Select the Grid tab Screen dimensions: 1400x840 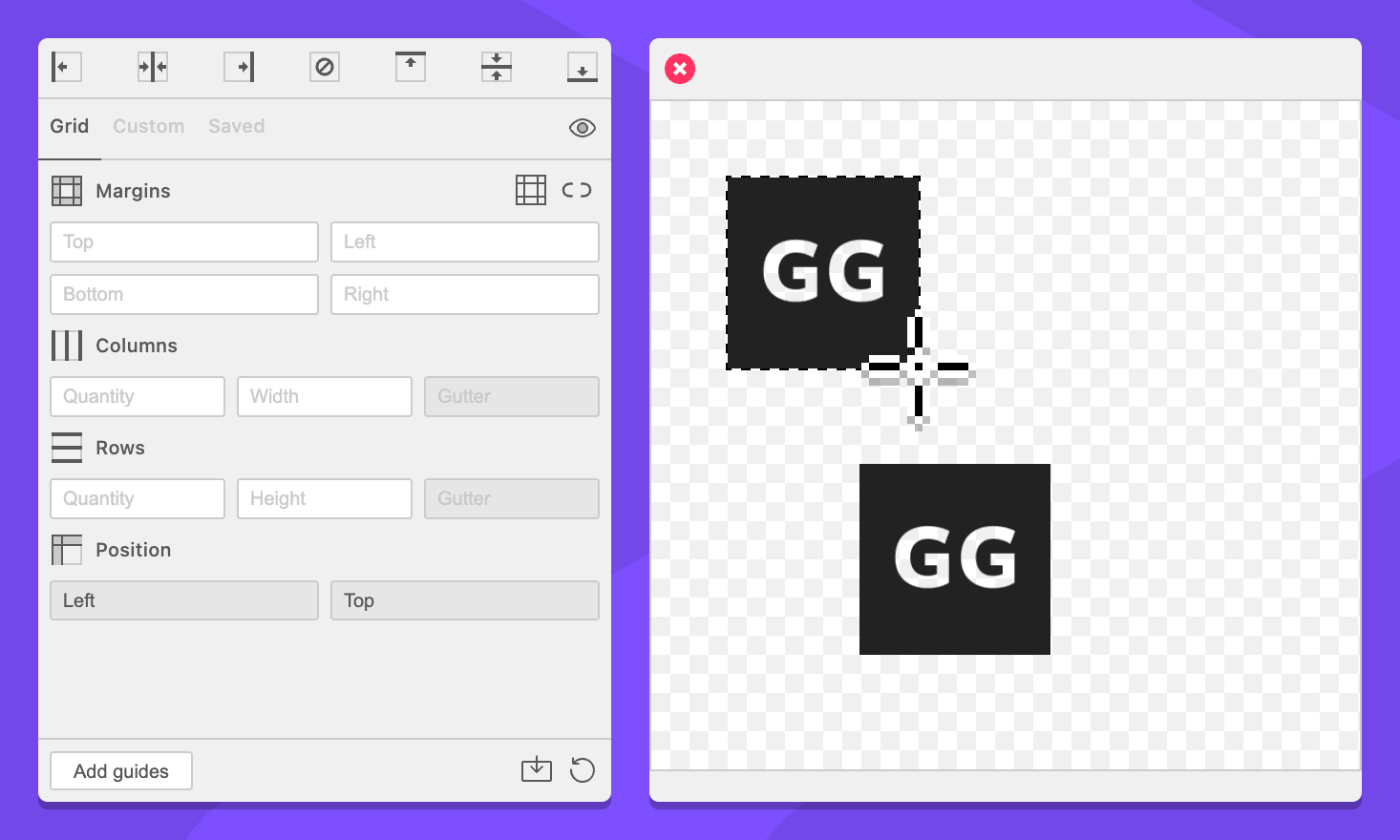coord(70,126)
